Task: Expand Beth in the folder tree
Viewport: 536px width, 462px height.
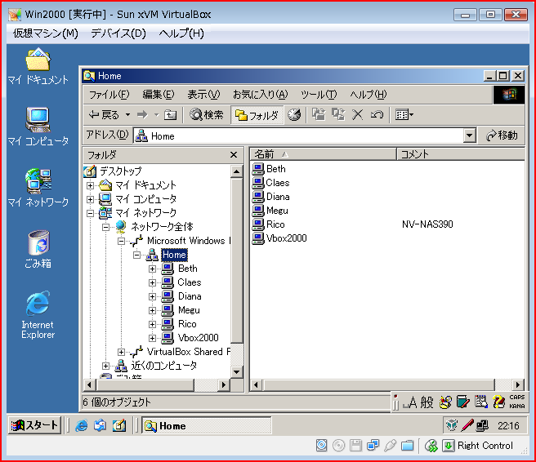Action: click(153, 269)
